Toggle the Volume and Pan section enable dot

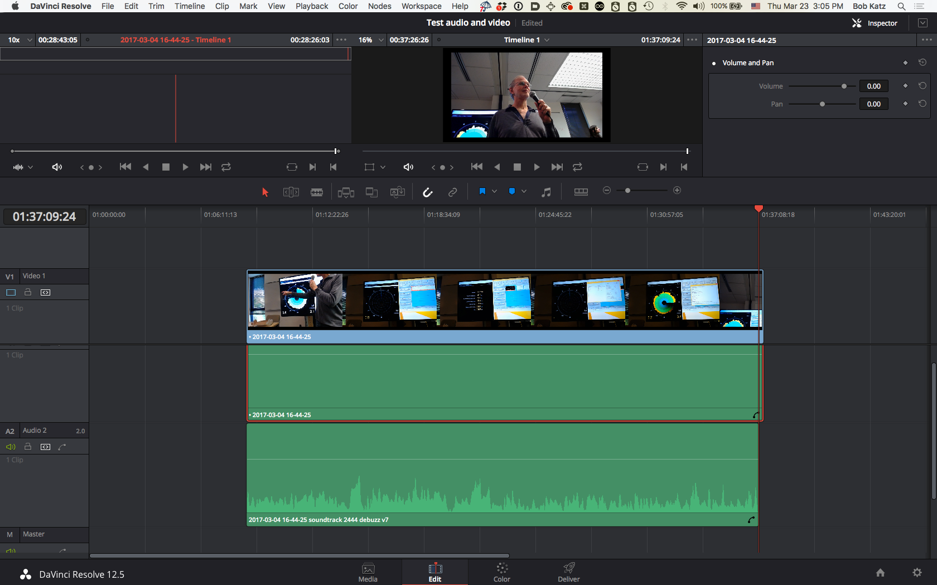tap(714, 63)
